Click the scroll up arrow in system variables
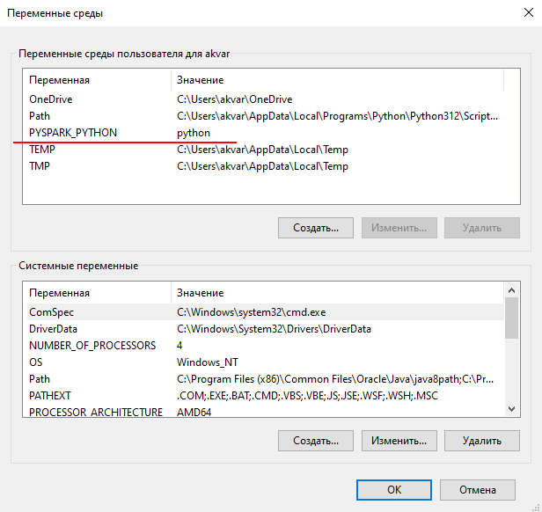542x512 pixels. tap(511, 290)
